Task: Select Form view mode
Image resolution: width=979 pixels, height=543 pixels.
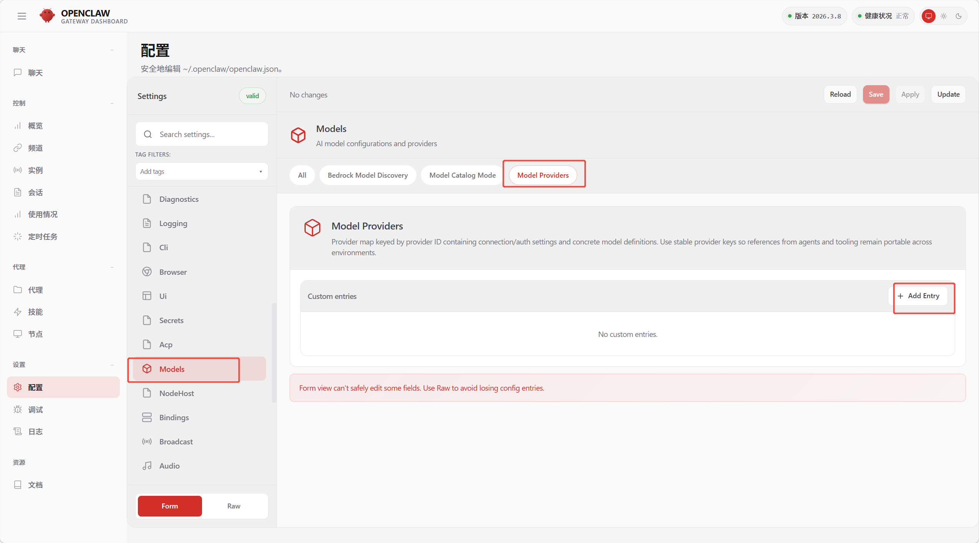Action: pyautogui.click(x=169, y=506)
